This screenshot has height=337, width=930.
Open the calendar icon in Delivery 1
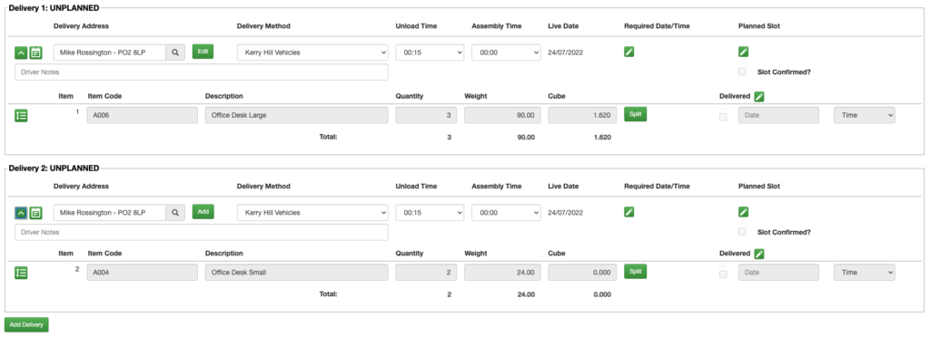point(35,53)
